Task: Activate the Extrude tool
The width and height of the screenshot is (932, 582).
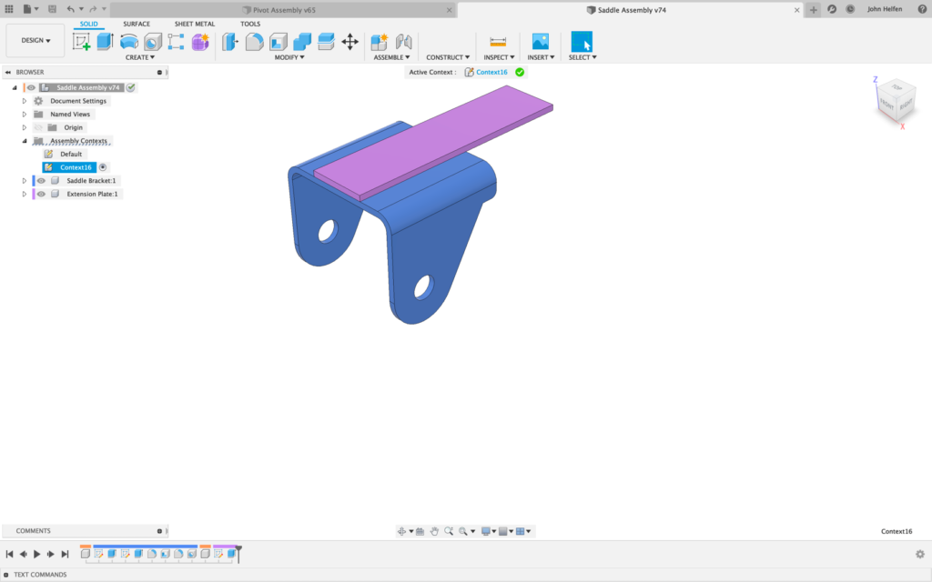Action: pos(104,40)
